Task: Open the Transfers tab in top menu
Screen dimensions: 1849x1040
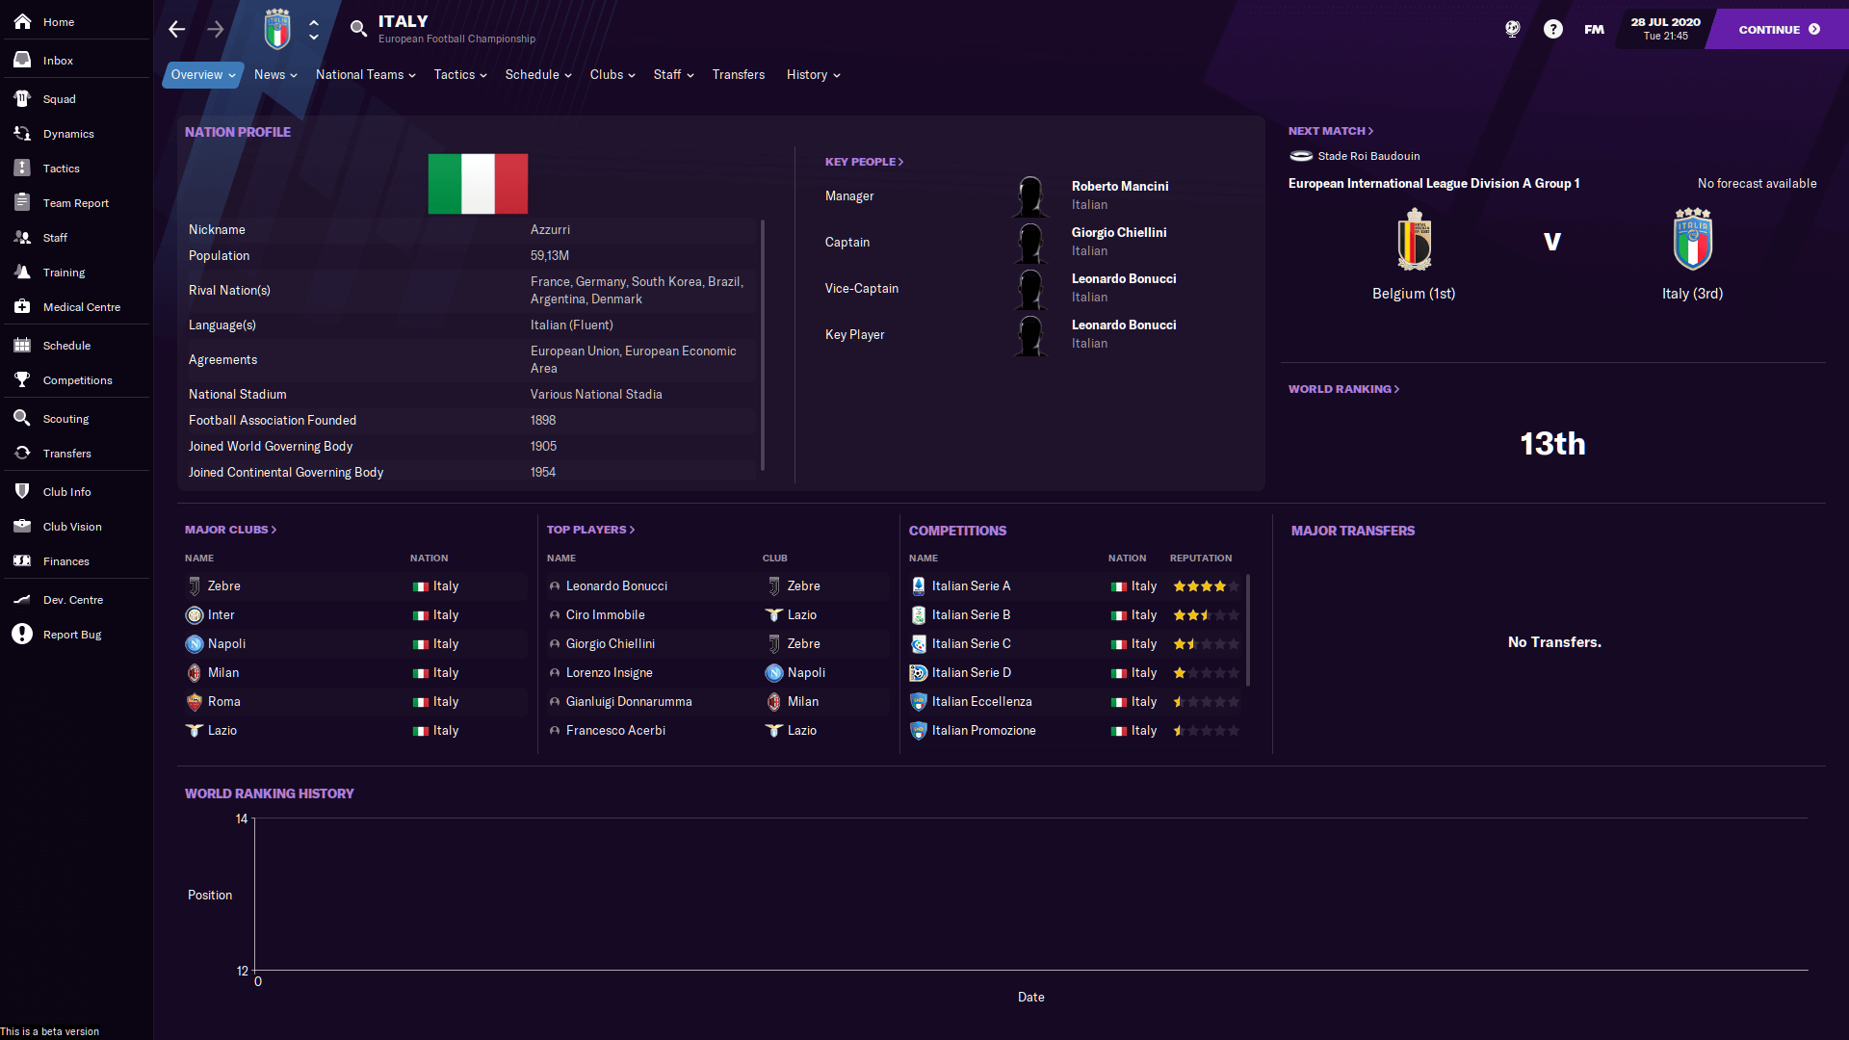Action: (739, 74)
